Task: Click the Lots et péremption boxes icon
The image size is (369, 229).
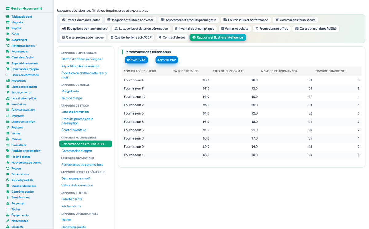Action: pyautogui.click(x=8, y=98)
